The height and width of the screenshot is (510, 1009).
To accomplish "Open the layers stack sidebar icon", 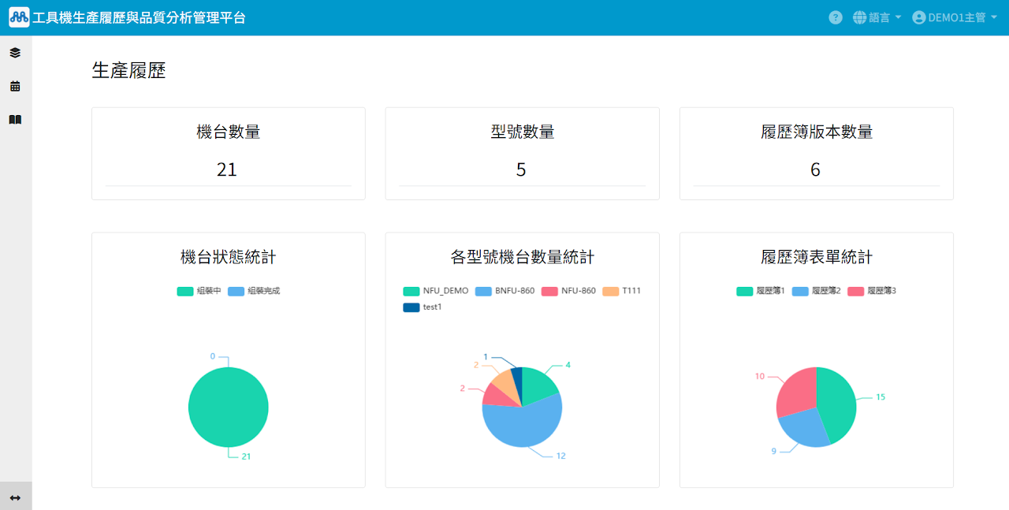I will click(x=15, y=53).
